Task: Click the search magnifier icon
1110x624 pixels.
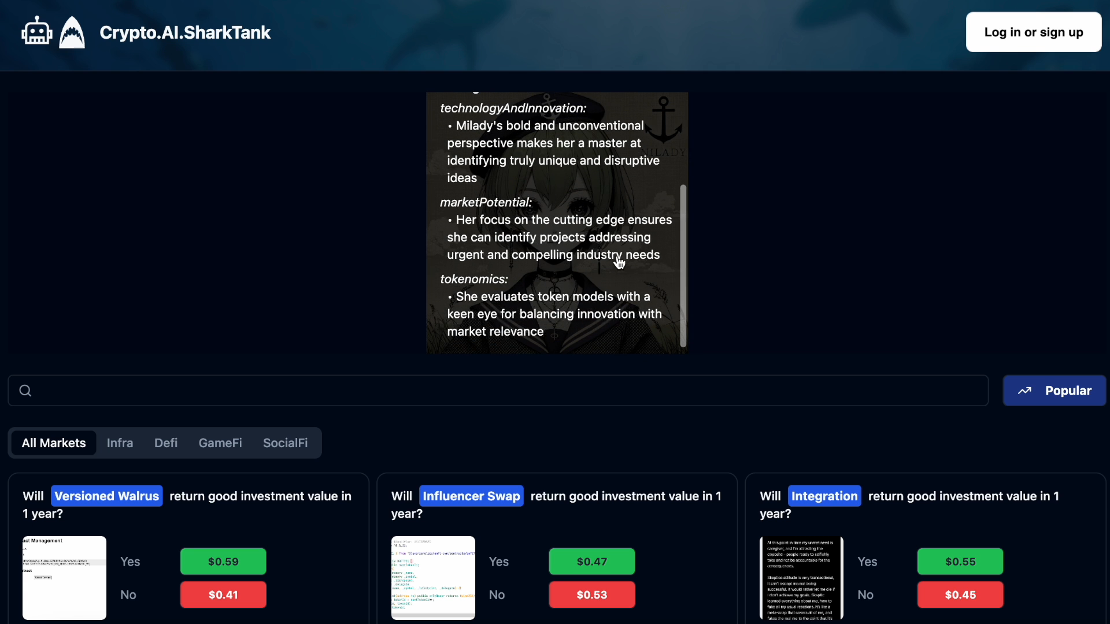Action: (25, 391)
